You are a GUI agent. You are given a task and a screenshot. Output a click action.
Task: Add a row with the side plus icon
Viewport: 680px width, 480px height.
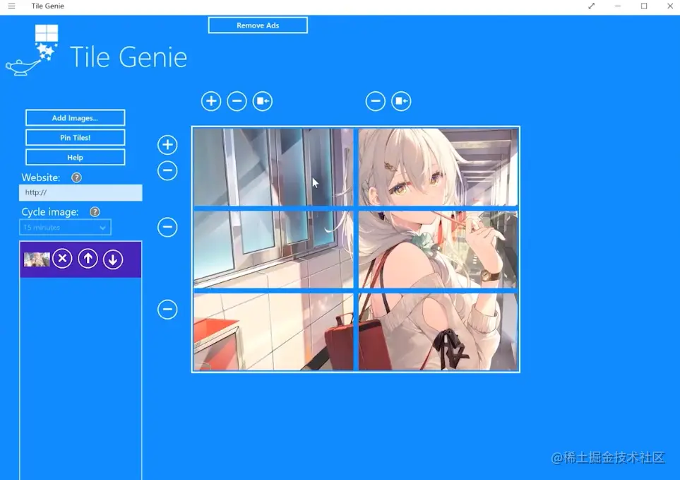coord(167,144)
